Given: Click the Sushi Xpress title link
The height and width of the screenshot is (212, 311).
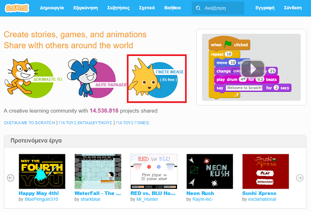Looking at the screenshot, I should pos(259,193).
